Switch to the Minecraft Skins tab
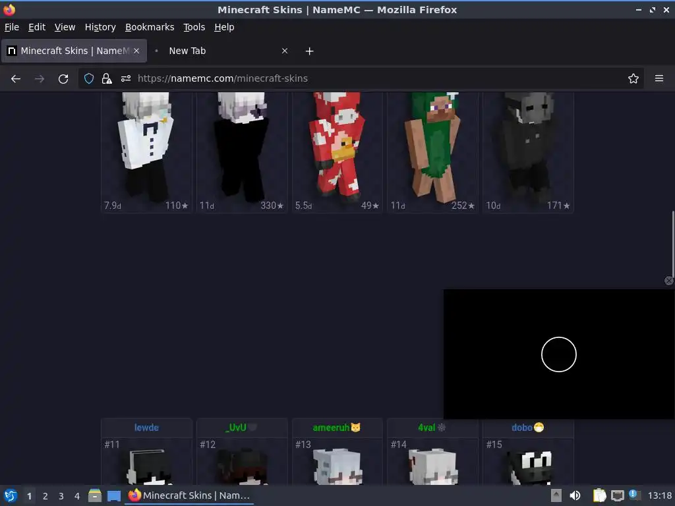The image size is (675, 506). [74, 51]
